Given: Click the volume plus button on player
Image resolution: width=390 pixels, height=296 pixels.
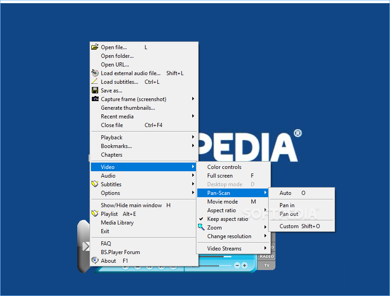Looking at the screenshot, I should pos(245,265).
